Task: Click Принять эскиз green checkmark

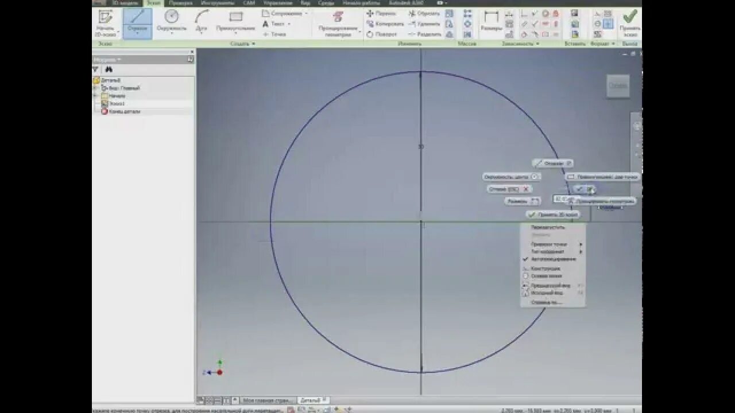Action: pyautogui.click(x=629, y=23)
